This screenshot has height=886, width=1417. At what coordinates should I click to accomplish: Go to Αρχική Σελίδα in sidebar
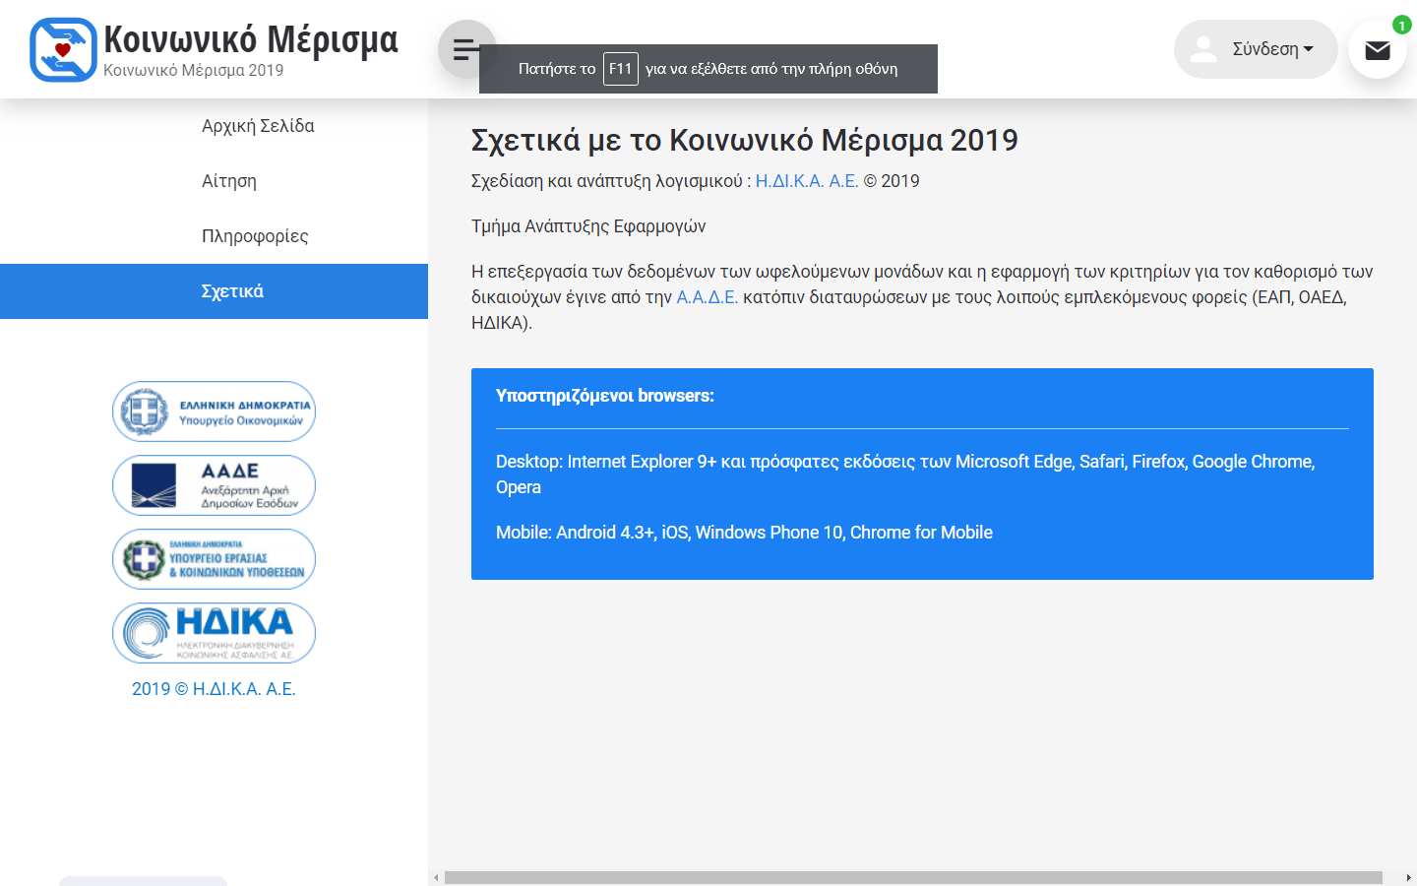point(258,126)
